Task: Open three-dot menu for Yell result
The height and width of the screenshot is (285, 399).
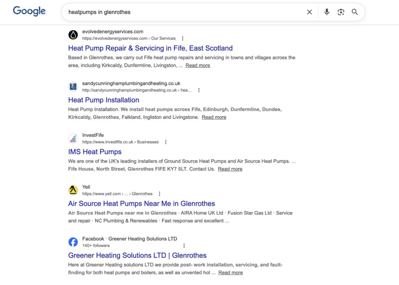Action: (x=159, y=194)
